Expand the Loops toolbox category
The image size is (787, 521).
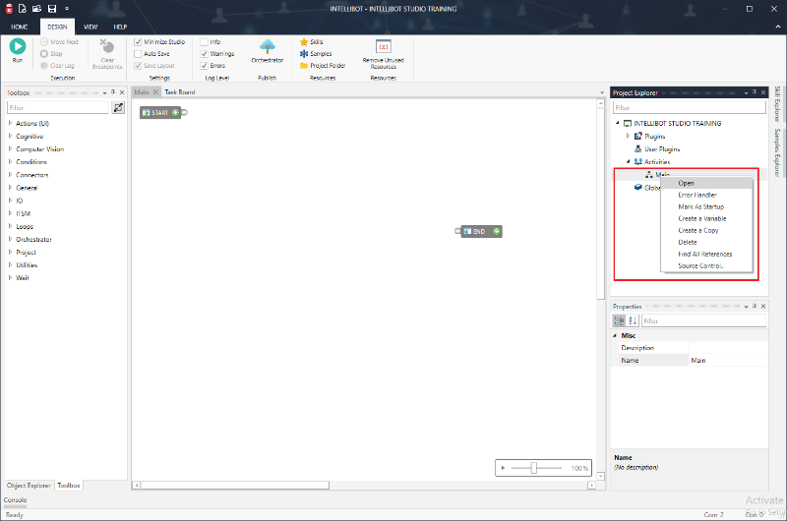11,226
